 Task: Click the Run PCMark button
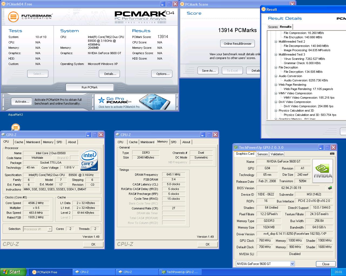[89, 87]
